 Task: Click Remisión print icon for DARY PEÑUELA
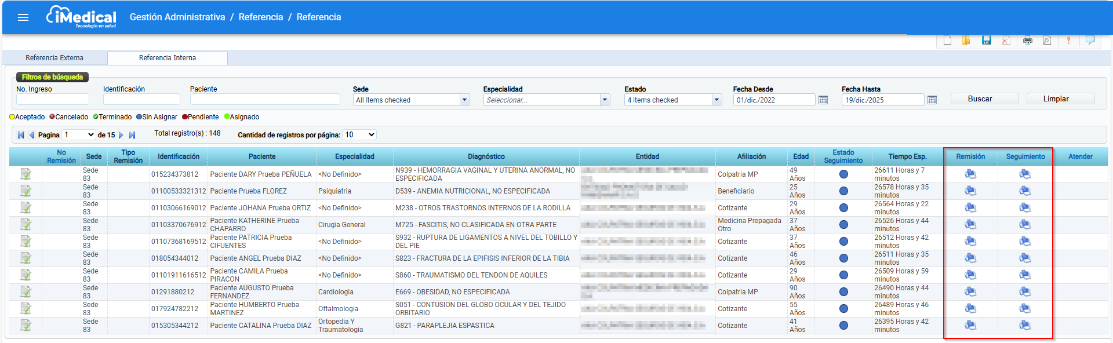pyautogui.click(x=970, y=174)
